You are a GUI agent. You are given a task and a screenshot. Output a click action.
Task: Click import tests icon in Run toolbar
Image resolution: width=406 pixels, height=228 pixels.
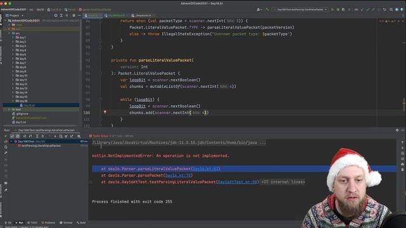tap(66, 136)
